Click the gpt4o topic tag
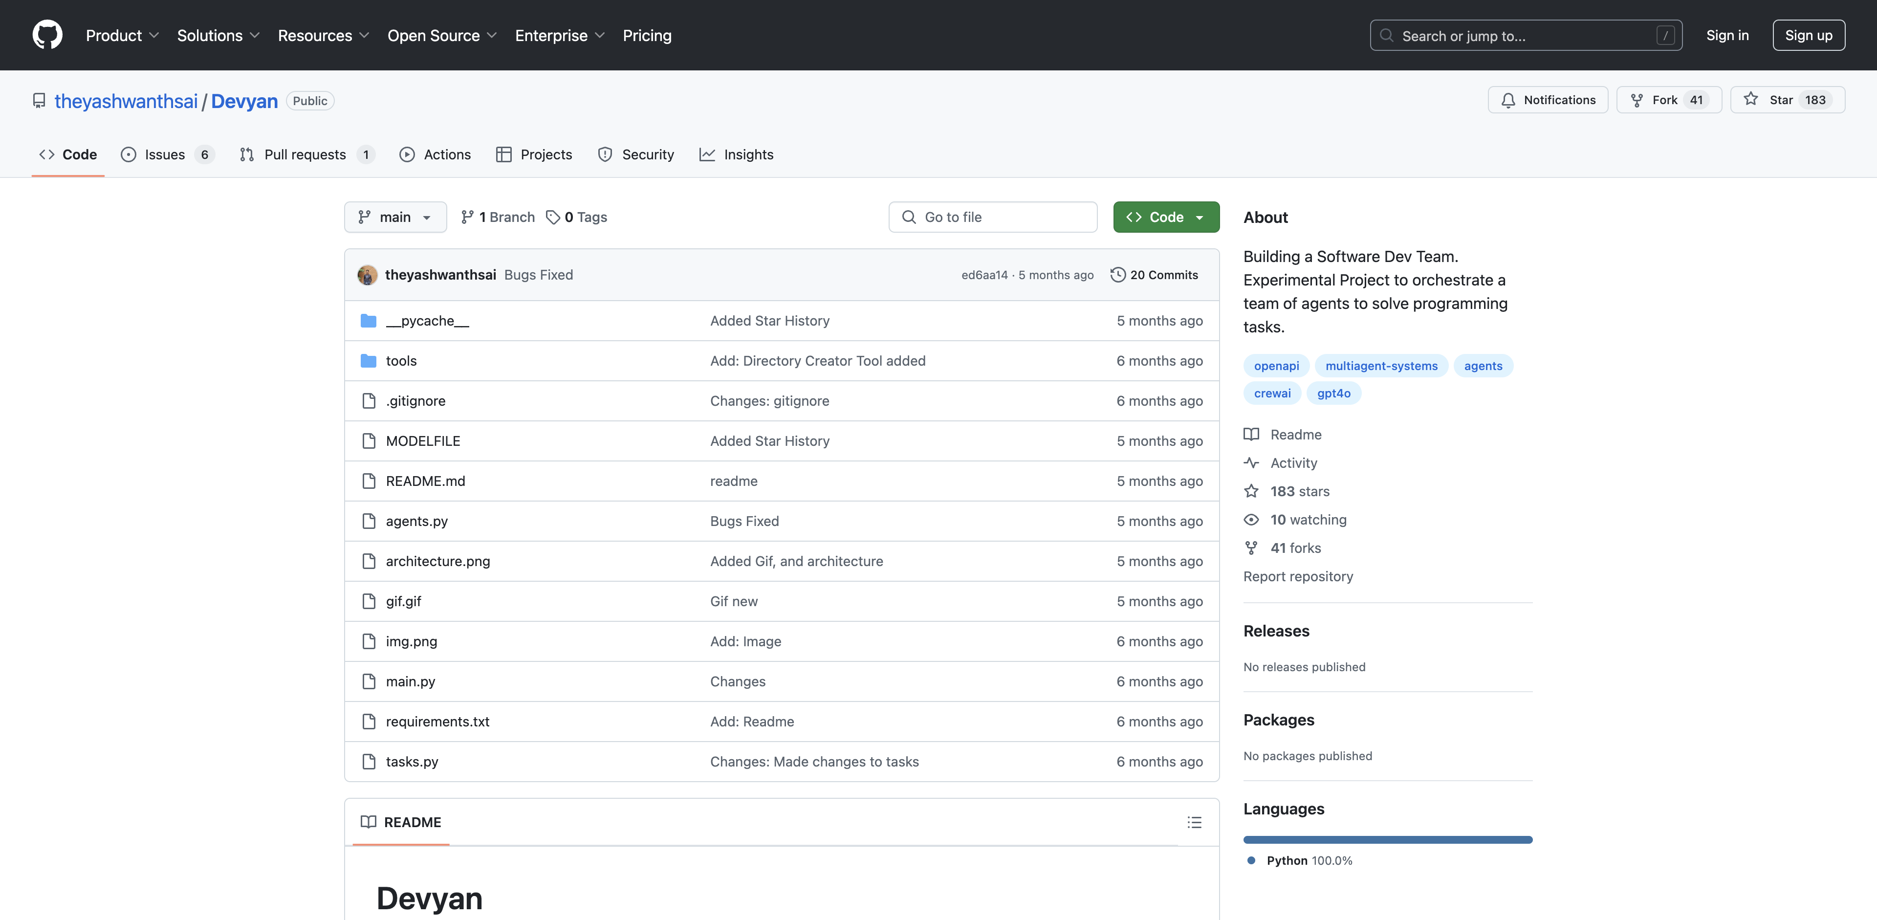The width and height of the screenshot is (1877, 920). 1333,394
